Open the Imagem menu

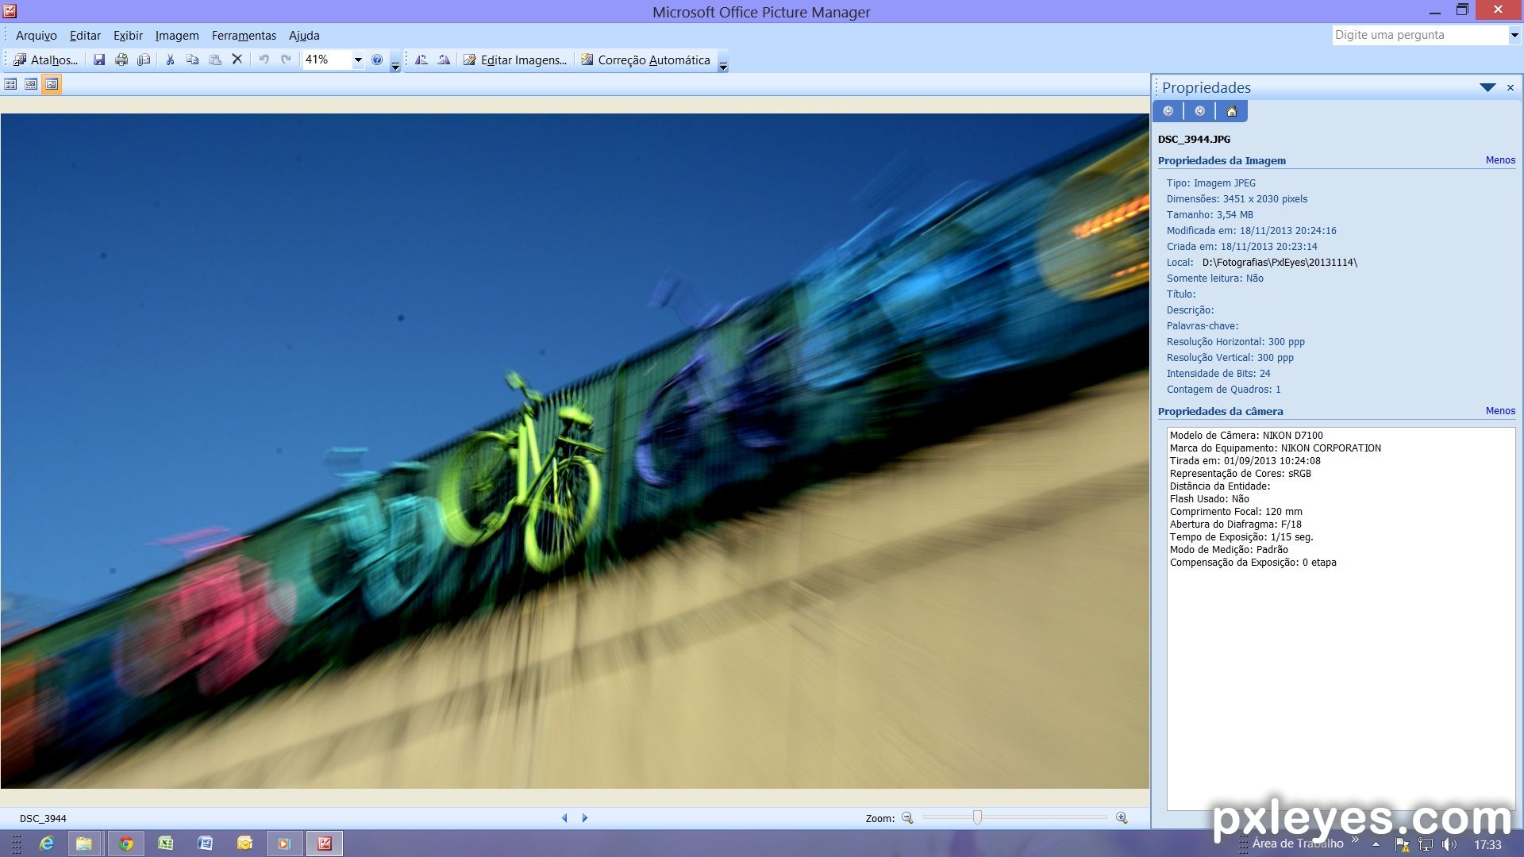177,36
